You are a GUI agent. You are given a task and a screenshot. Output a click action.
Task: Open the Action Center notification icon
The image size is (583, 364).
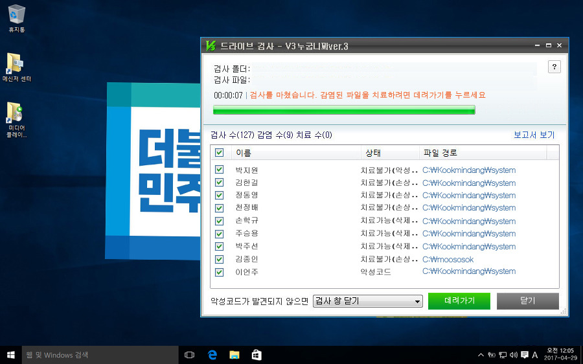coord(525,355)
